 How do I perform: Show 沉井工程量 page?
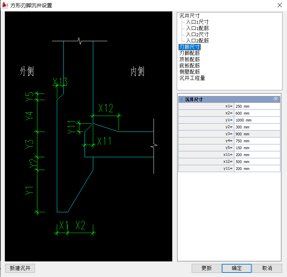click(x=192, y=78)
